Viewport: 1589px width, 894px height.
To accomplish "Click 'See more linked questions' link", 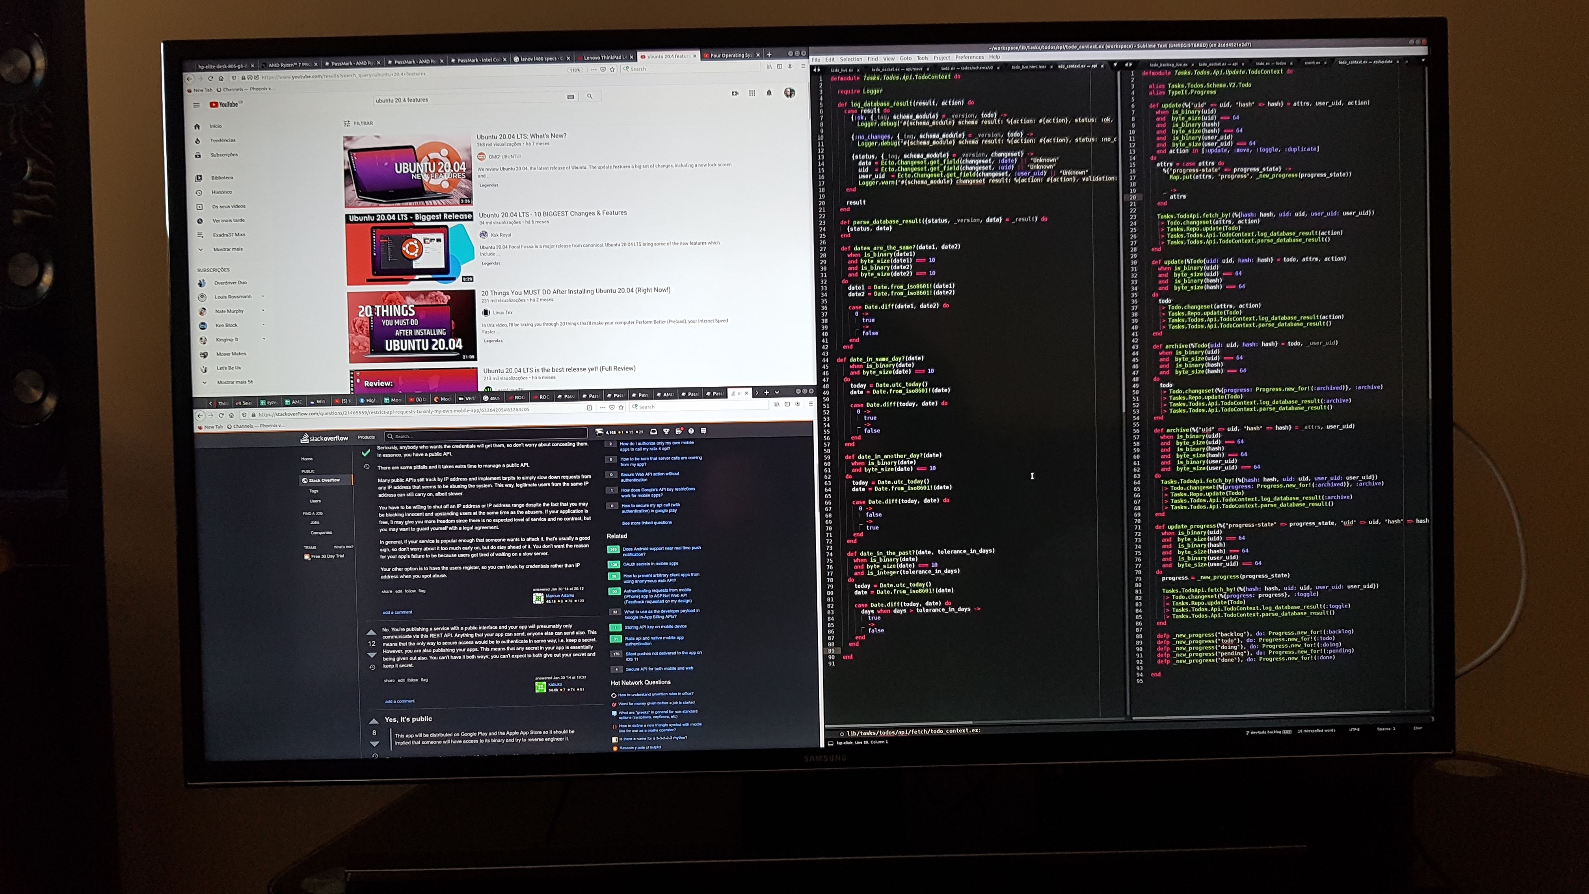I will click(x=646, y=523).
